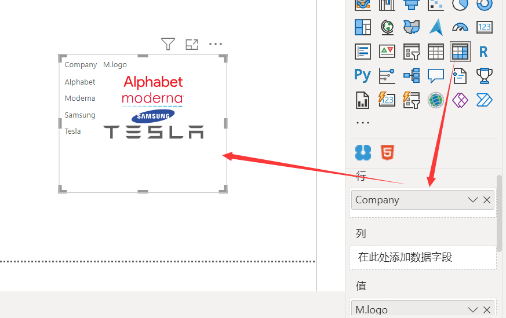Open focus mode for the visual

(192, 44)
